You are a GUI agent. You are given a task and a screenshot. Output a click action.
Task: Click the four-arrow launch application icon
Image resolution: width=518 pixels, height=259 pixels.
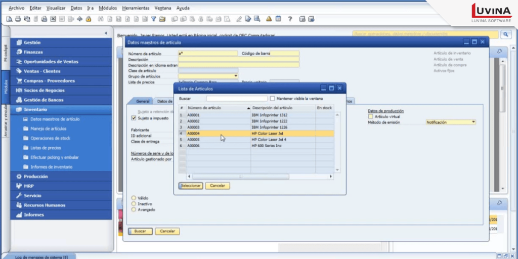[79, 19]
